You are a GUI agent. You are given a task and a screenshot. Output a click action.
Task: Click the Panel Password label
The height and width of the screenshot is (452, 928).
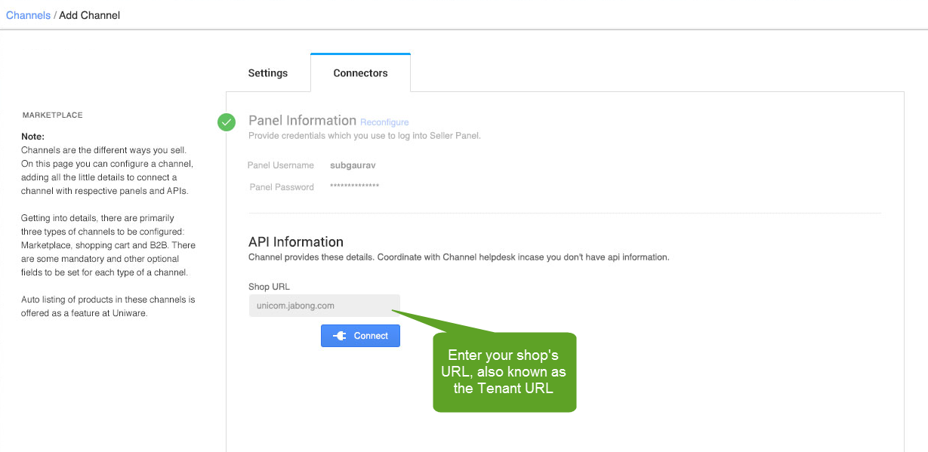(x=282, y=187)
